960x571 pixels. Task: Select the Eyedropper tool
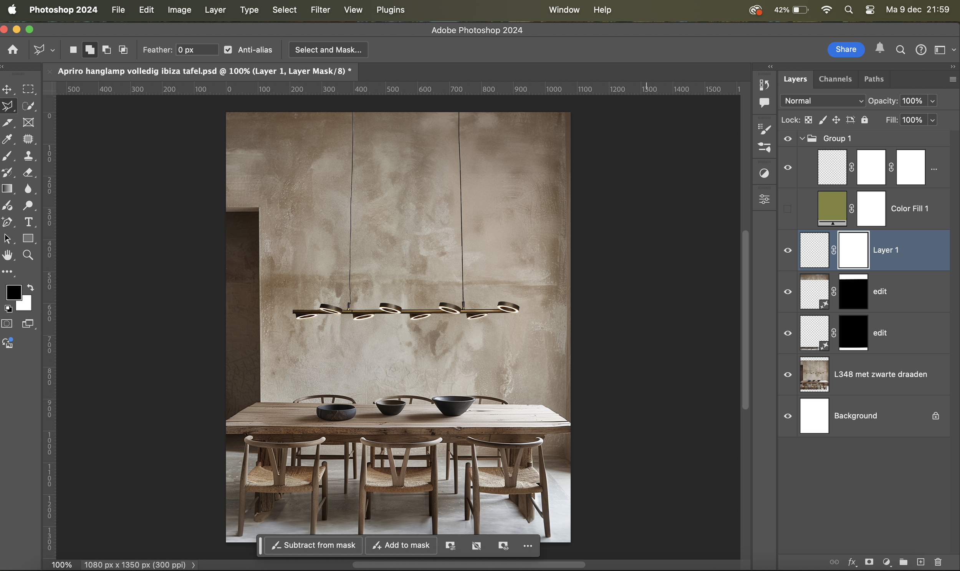7,139
